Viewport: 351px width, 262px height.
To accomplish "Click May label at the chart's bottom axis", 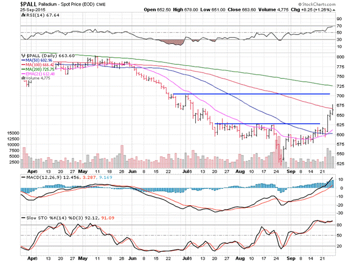I will click(x=83, y=259).
